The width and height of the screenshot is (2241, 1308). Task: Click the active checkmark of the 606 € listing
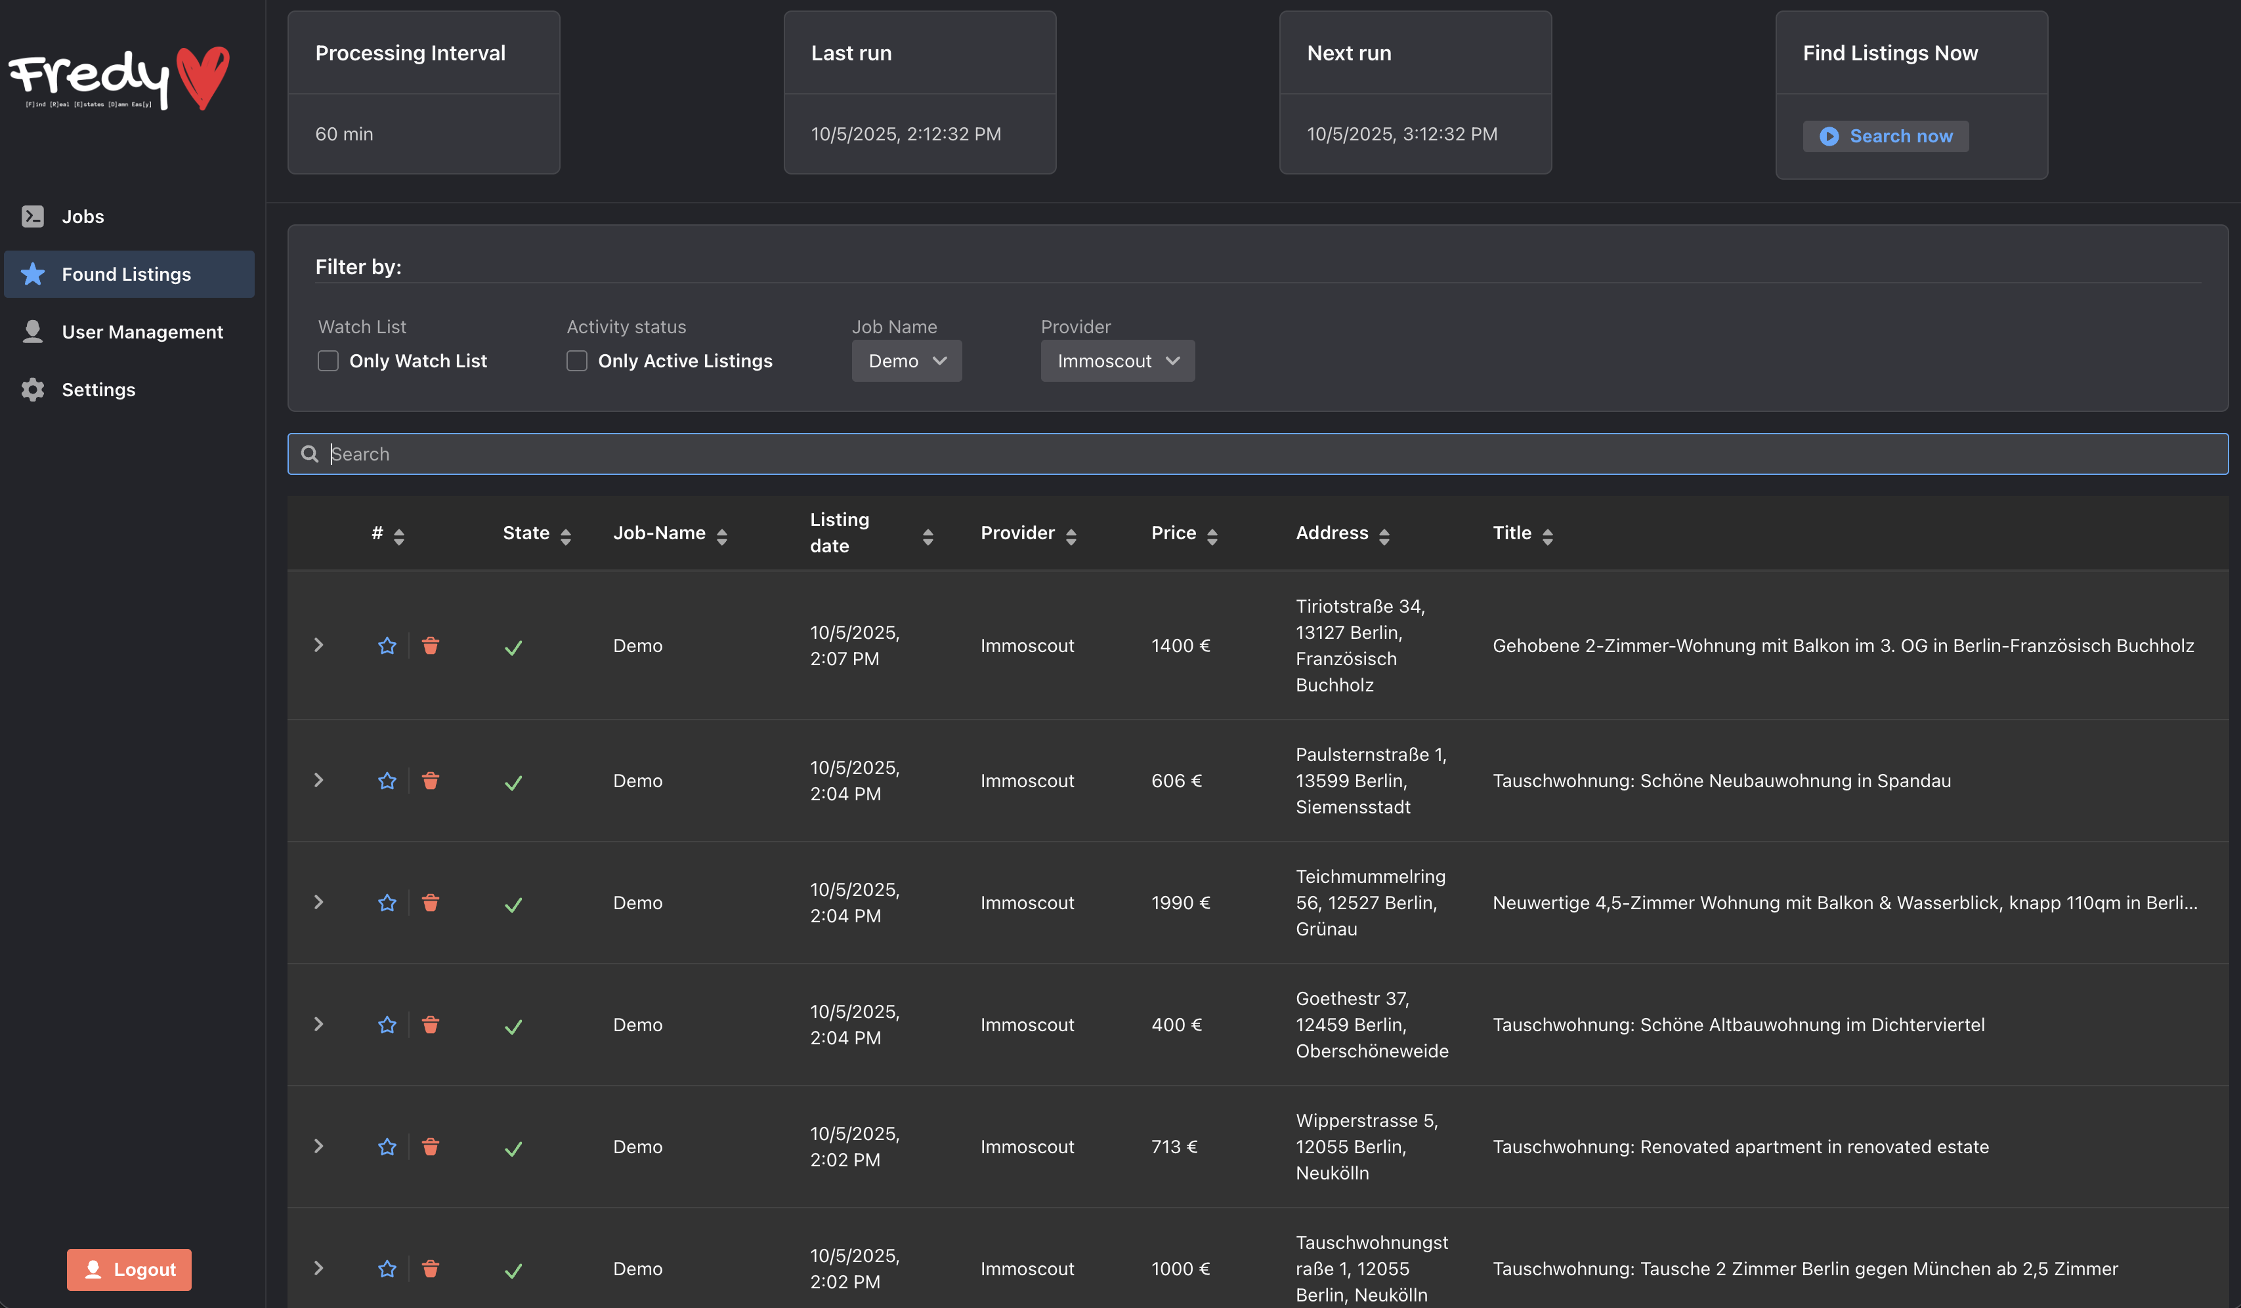point(513,783)
